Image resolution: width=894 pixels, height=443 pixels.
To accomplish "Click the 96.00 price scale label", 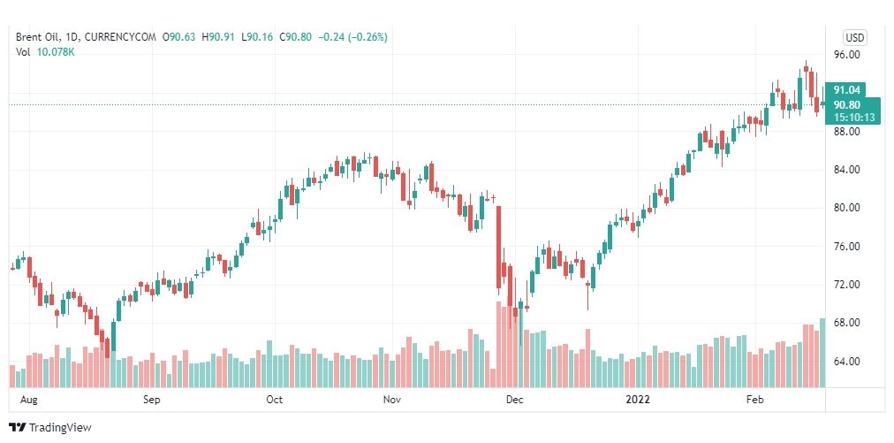I will 846,56.
